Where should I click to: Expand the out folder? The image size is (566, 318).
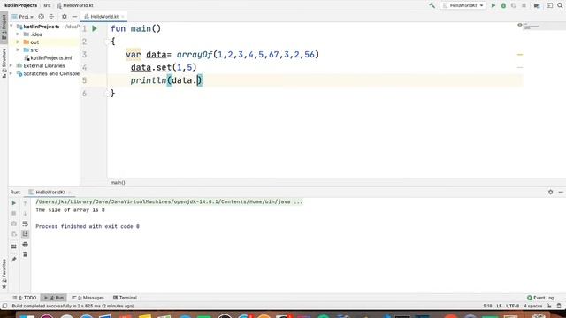pyautogui.click(x=18, y=42)
